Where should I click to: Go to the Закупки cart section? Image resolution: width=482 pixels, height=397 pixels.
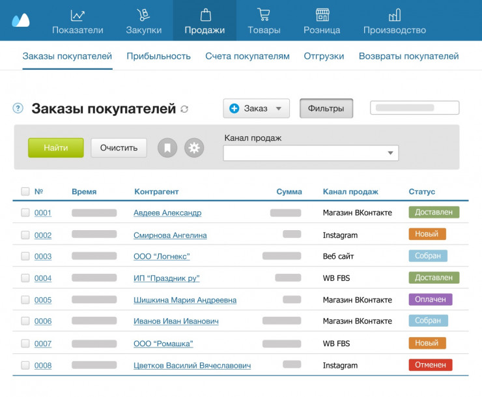143,21
